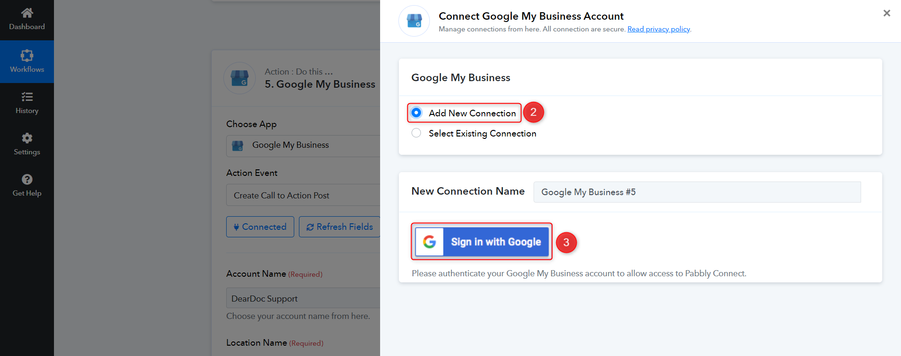Open the Action Event dropdown

[303, 195]
